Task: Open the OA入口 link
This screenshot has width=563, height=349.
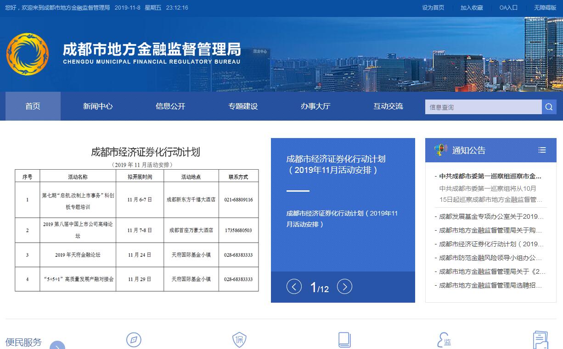Action: [508, 8]
